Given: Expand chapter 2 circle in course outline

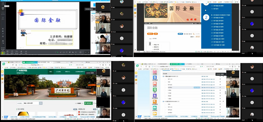Looking at the screenshot, I should pyautogui.click(x=206, y=18).
